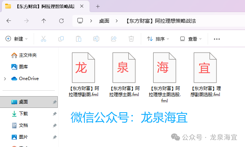Select file icon of 阿拉理想主图选股.fml
The width and height of the screenshot is (245, 147).
click(x=165, y=68)
